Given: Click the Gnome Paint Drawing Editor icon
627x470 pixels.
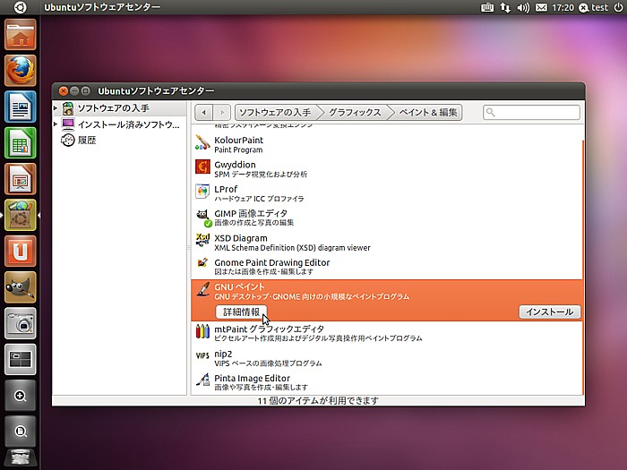Looking at the screenshot, I should click(x=202, y=262).
